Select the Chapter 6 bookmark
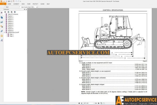The height and width of the screenshot is (105, 157). click(x=10, y=25)
